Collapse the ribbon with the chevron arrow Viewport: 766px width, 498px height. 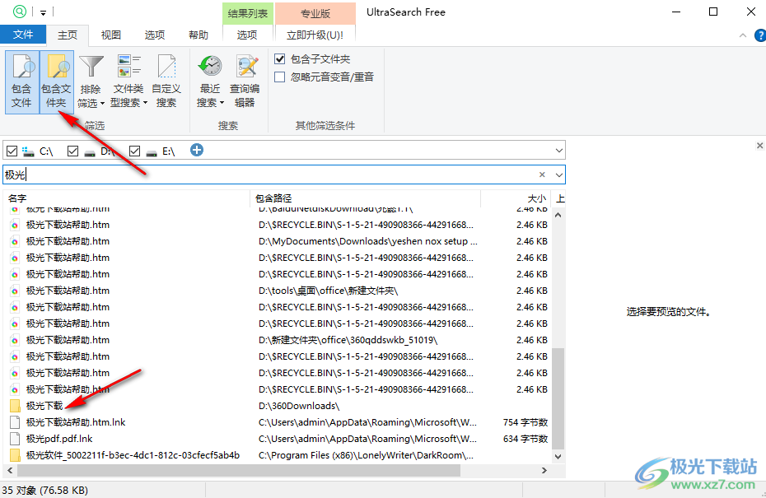pyautogui.click(x=742, y=35)
